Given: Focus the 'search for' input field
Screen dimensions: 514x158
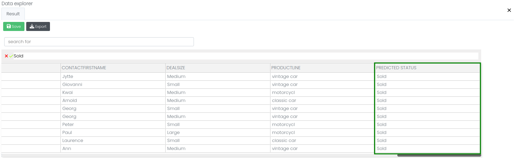Looking at the screenshot, I should pyautogui.click(x=99, y=42).
